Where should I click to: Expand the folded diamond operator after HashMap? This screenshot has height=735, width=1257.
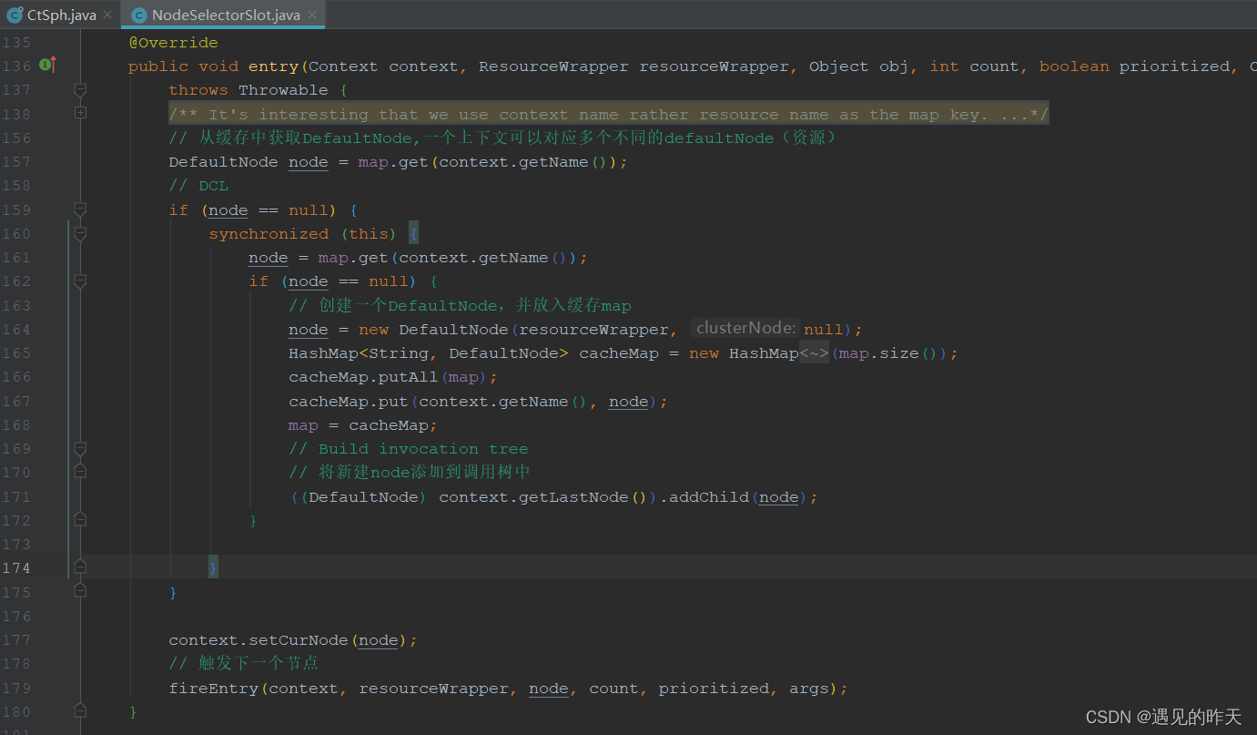pyautogui.click(x=815, y=353)
